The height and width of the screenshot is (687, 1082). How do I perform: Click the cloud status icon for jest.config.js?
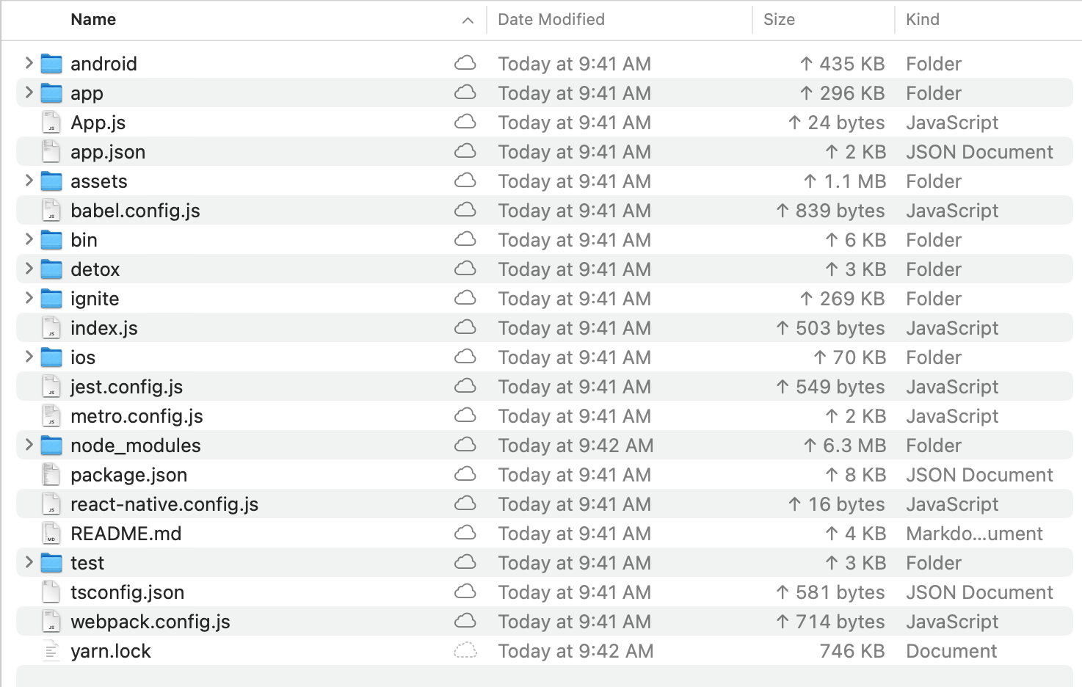[x=465, y=386]
